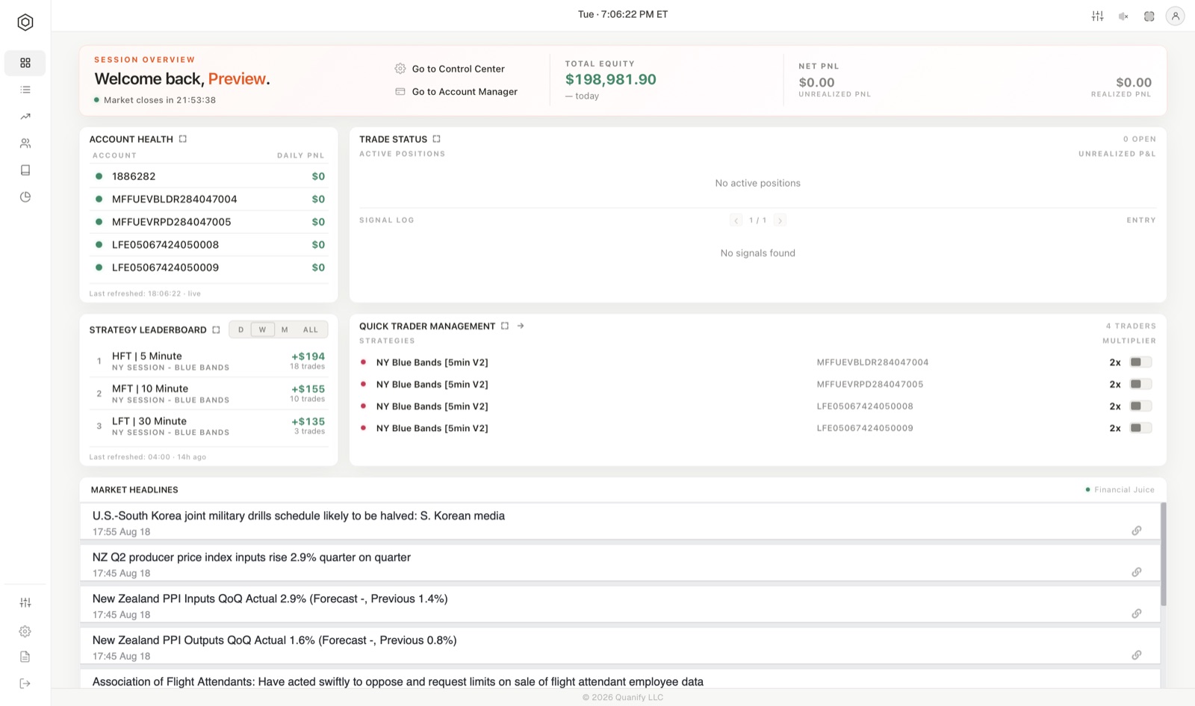This screenshot has width=1195, height=706.
Task: Open the user profile avatar
Action: pyautogui.click(x=1176, y=16)
